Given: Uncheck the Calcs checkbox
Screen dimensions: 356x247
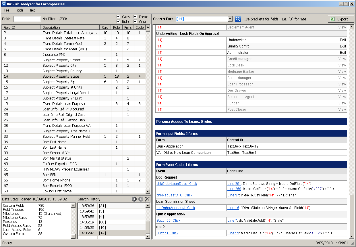Looking at the screenshot, I should (119, 16).
